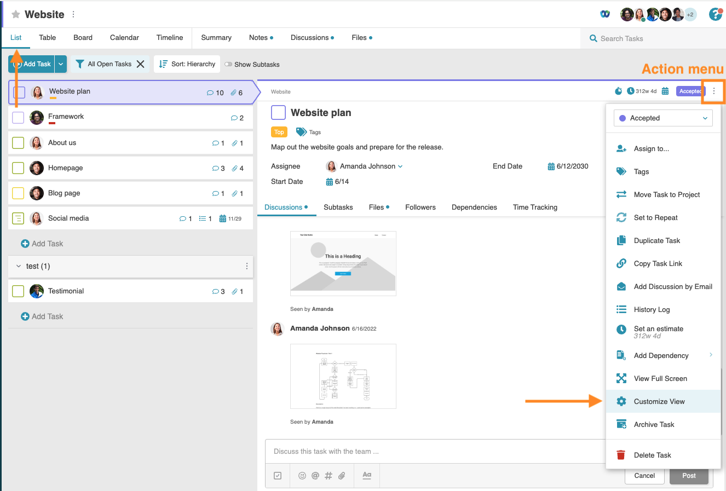
Task: Open the Accepted status dropdown
Action: tap(662, 118)
